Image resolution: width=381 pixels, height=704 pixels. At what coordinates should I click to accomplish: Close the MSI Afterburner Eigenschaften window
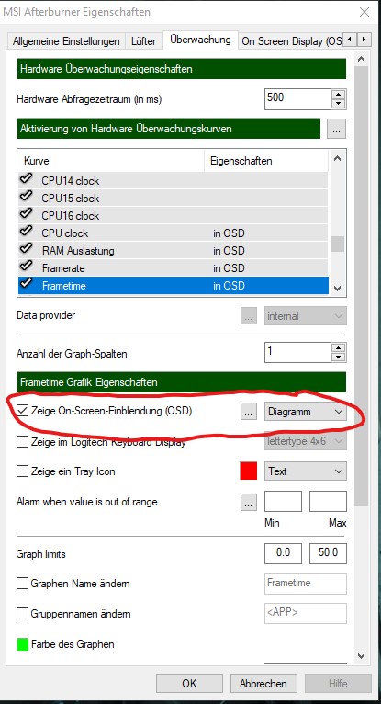[364, 12]
